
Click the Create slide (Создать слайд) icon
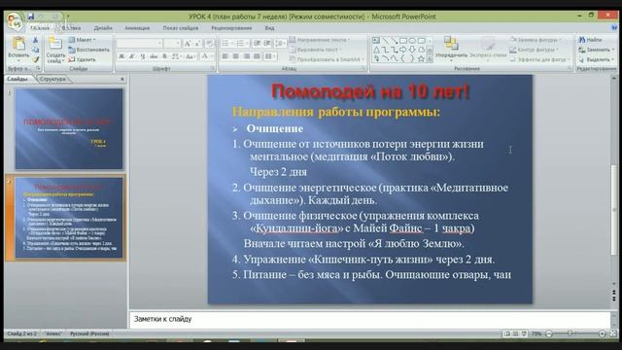coord(55,43)
